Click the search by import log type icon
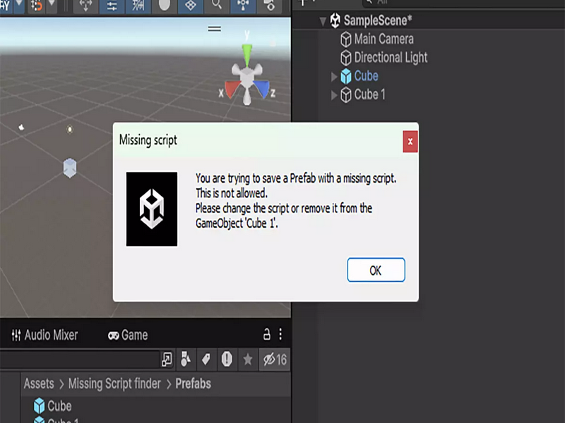Screen dimensions: 565x423 click(227, 359)
